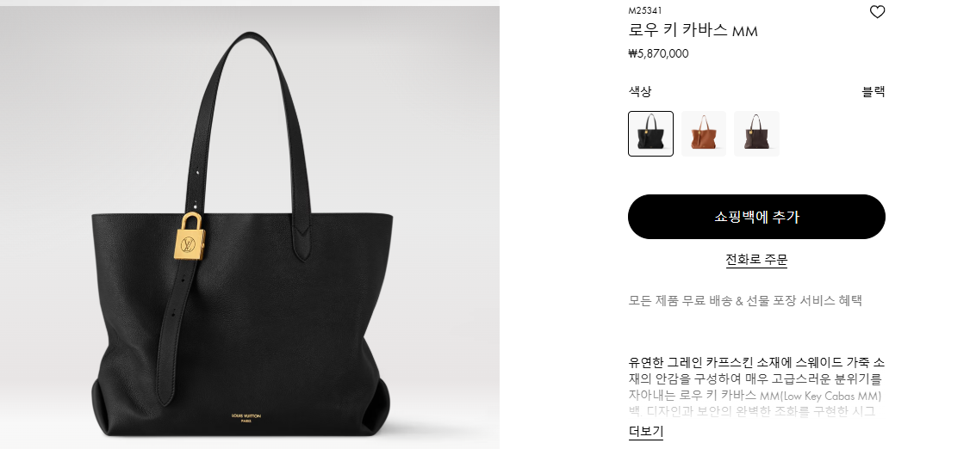976x449 pixels.
Task: Select the product code M25341
Action: 645,10
